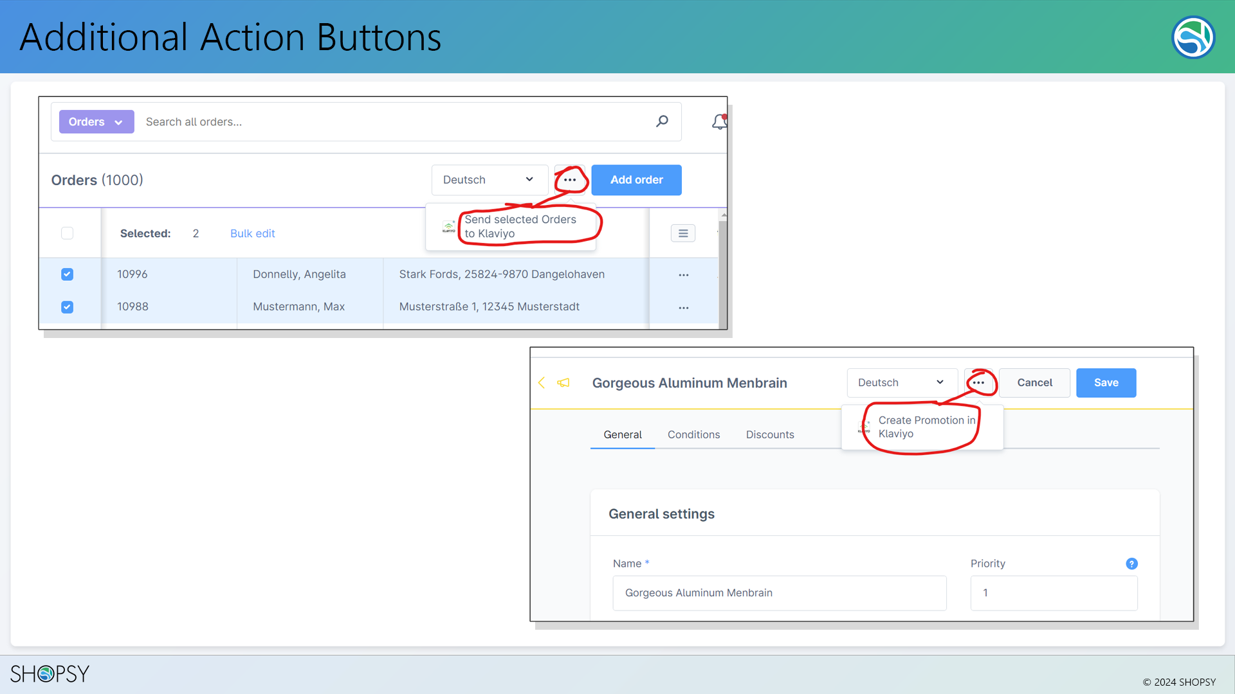Switch to the General tab
This screenshot has height=694, width=1235.
tap(622, 434)
